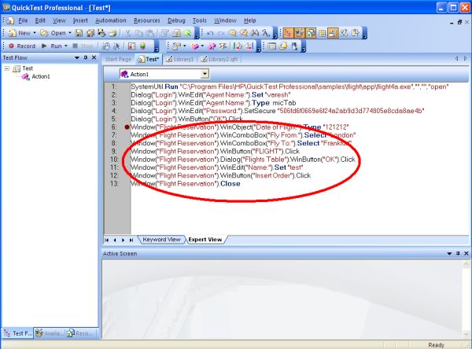Open the Resources menu
472x349 pixels.
[x=147, y=20]
